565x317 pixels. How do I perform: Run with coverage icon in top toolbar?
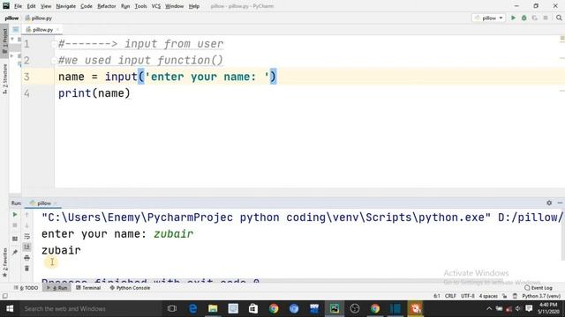[x=535, y=18]
